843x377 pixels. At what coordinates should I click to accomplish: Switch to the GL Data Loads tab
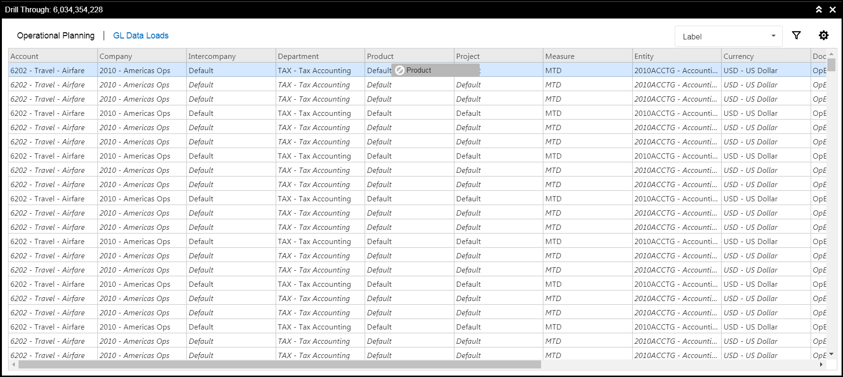[141, 36]
